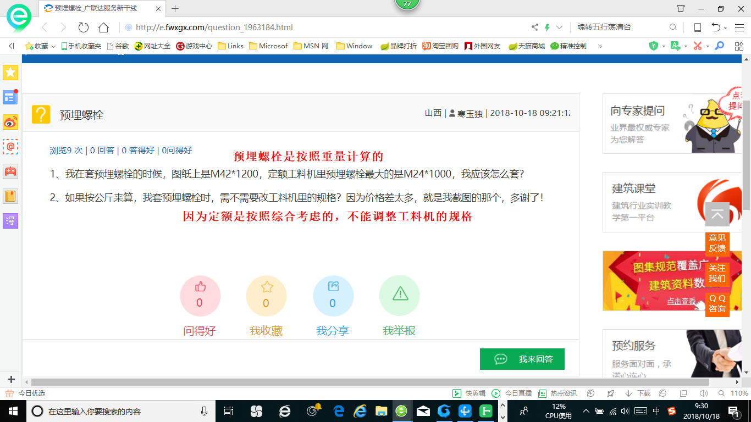Open the 淘宝团购 bookmark
Viewport: 751px width, 422px height.
tap(440, 46)
